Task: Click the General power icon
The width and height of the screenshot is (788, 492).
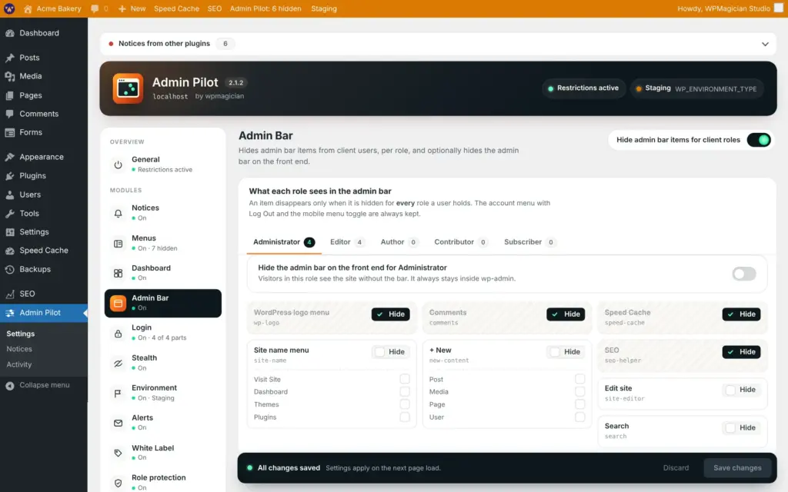Action: click(118, 165)
